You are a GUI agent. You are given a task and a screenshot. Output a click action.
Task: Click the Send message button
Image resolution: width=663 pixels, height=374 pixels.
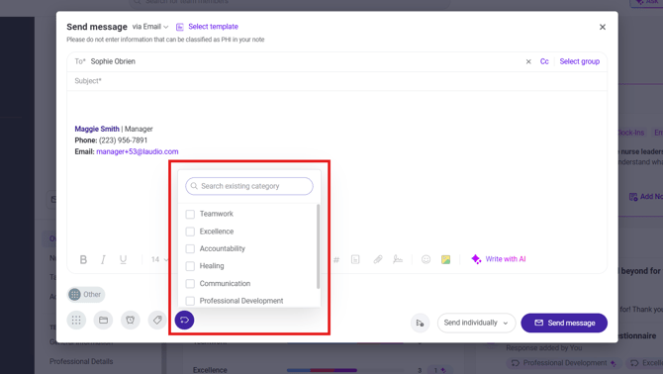pyautogui.click(x=564, y=323)
